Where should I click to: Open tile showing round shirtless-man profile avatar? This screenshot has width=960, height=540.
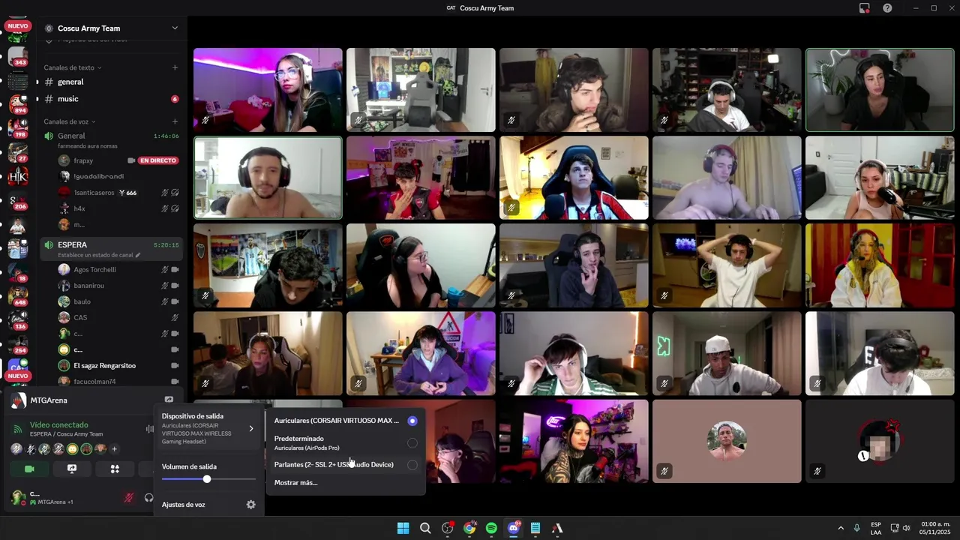pos(727,441)
